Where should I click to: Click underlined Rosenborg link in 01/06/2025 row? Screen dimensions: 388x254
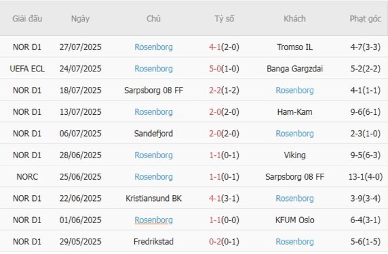153,220
